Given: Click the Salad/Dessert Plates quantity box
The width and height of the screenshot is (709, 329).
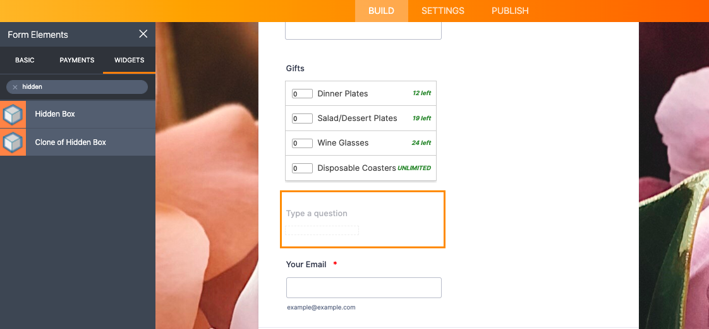Looking at the screenshot, I should tap(302, 118).
